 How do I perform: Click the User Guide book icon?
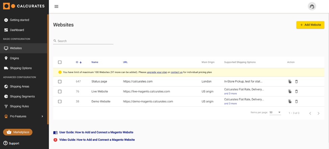click(x=55, y=132)
